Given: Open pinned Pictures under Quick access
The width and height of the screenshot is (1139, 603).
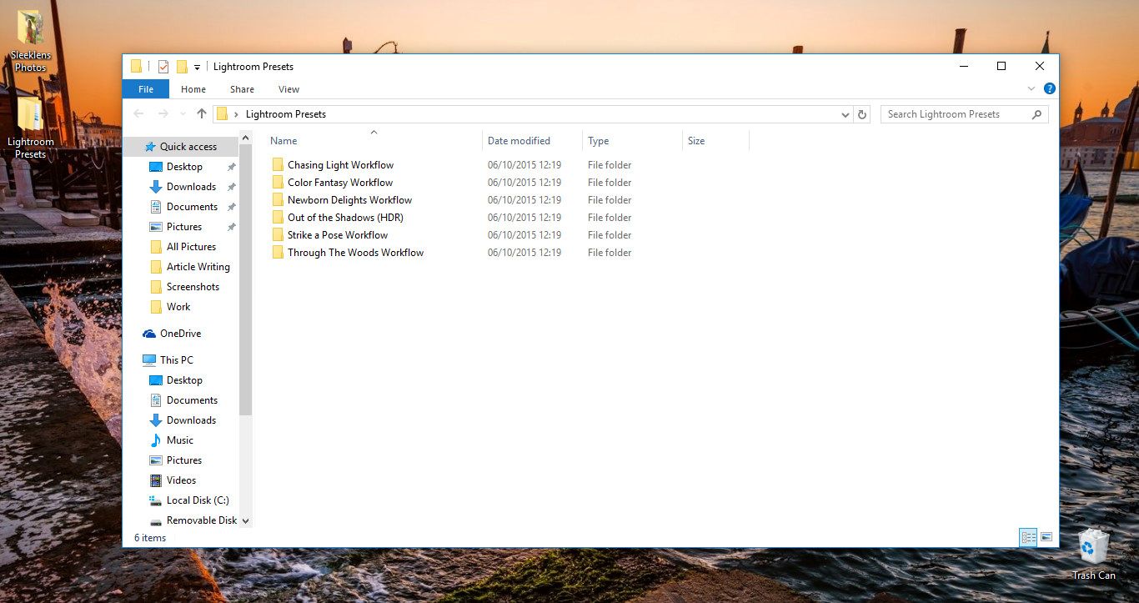Looking at the screenshot, I should (183, 227).
